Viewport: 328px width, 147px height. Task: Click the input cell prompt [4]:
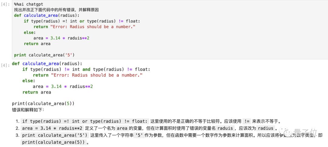pos(5,4)
